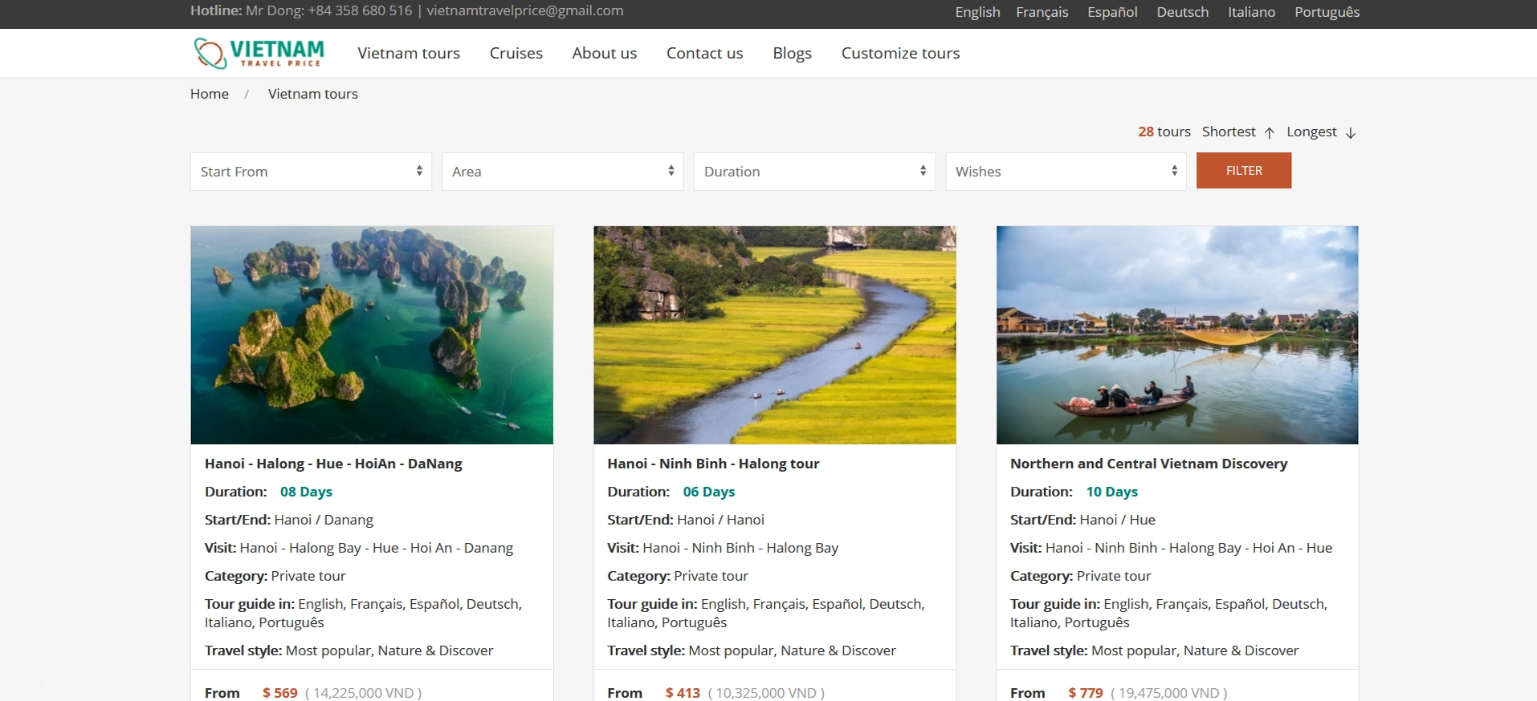Open the Vietnam tours menu
This screenshot has width=1537, height=701.
pos(409,54)
